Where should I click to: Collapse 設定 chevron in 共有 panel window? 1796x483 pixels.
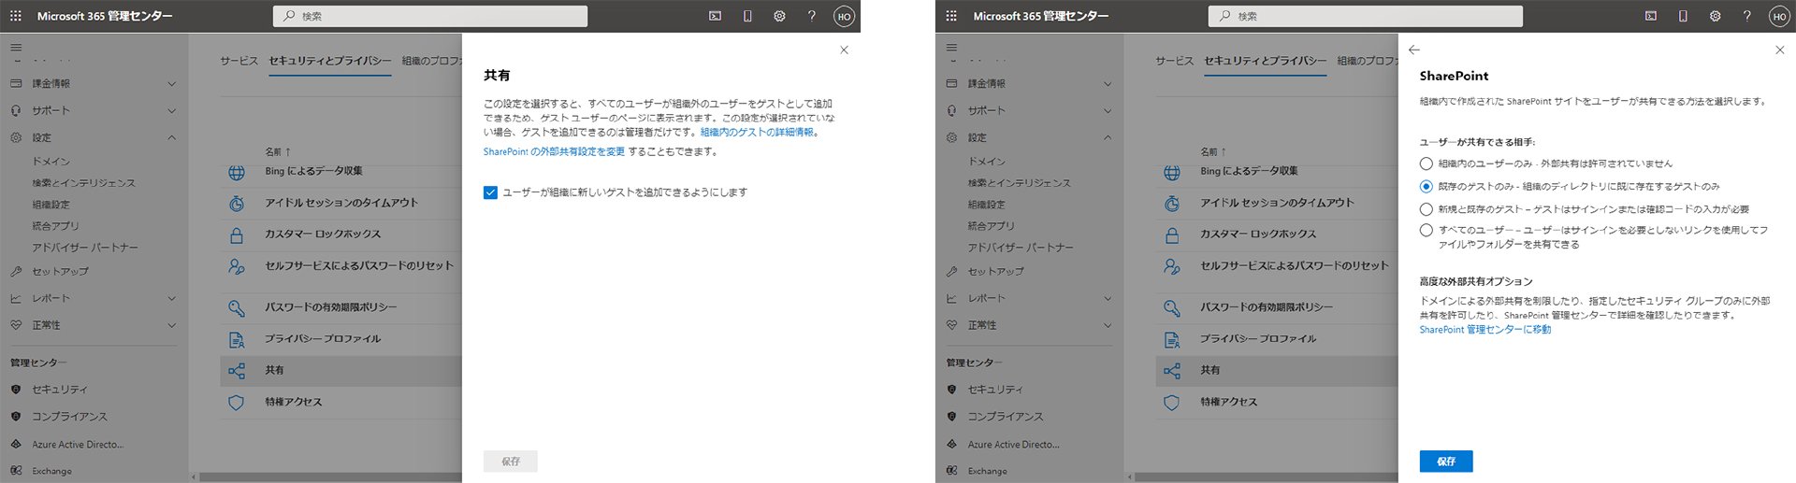[172, 138]
